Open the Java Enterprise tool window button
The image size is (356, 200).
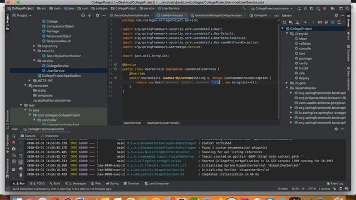[157, 183]
